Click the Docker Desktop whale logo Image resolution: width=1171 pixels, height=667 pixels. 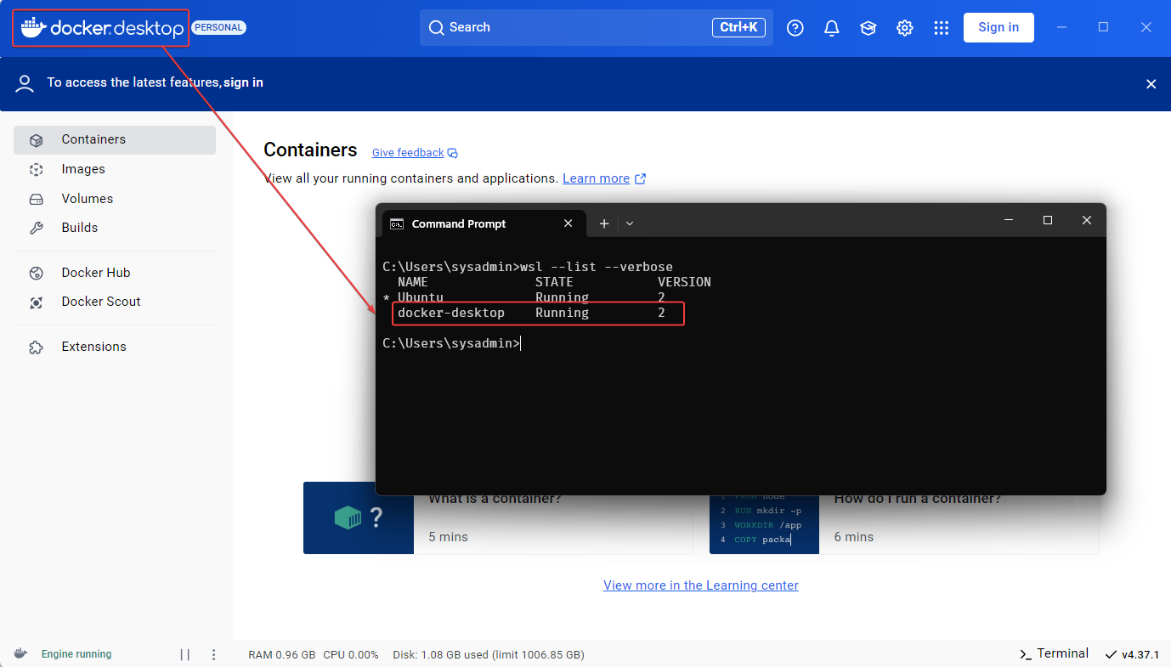(102, 28)
